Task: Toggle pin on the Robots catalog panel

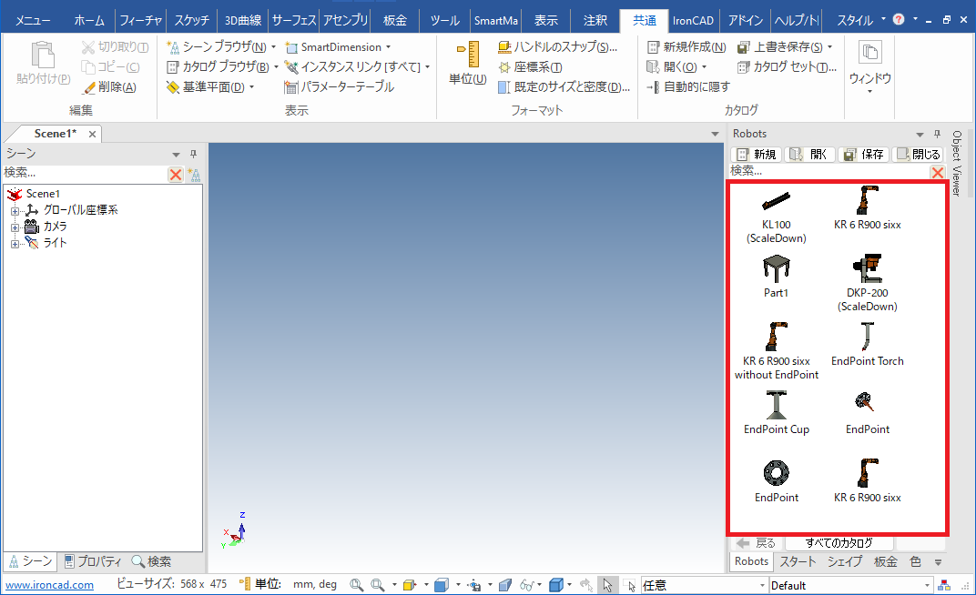Action: (x=937, y=135)
